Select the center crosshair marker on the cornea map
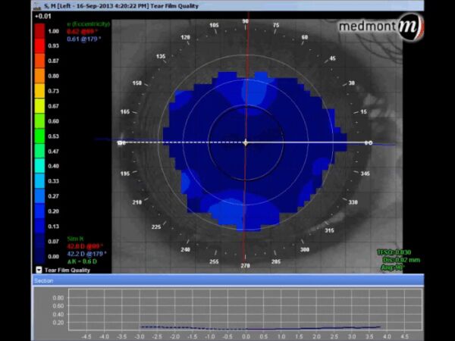This screenshot has width=455, height=341. click(x=246, y=142)
